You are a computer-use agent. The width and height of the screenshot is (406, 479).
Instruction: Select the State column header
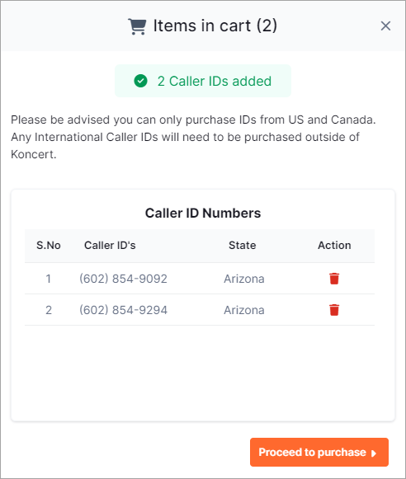click(242, 246)
